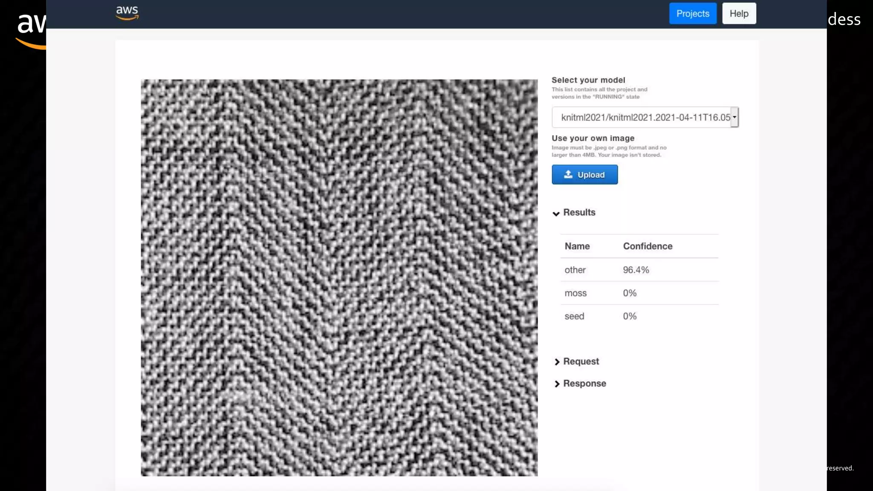Select the 'other' result row
873x491 pixels.
(575, 270)
